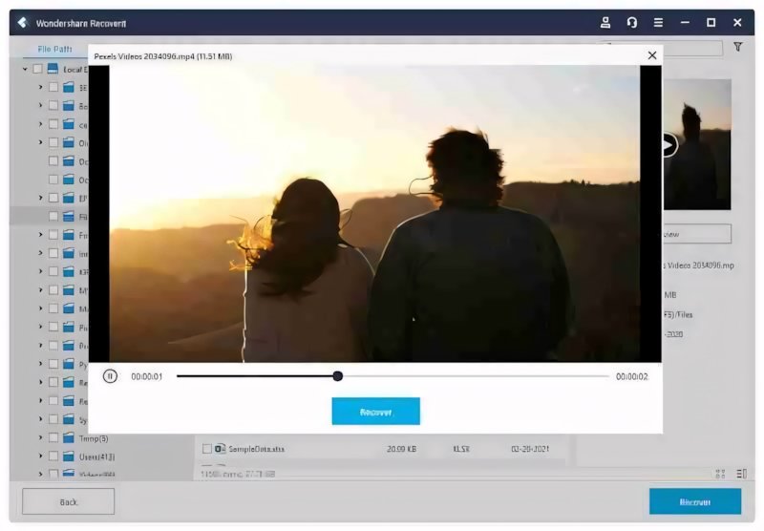Click the 20.09 KB size cell
764x531 pixels.
[401, 449]
